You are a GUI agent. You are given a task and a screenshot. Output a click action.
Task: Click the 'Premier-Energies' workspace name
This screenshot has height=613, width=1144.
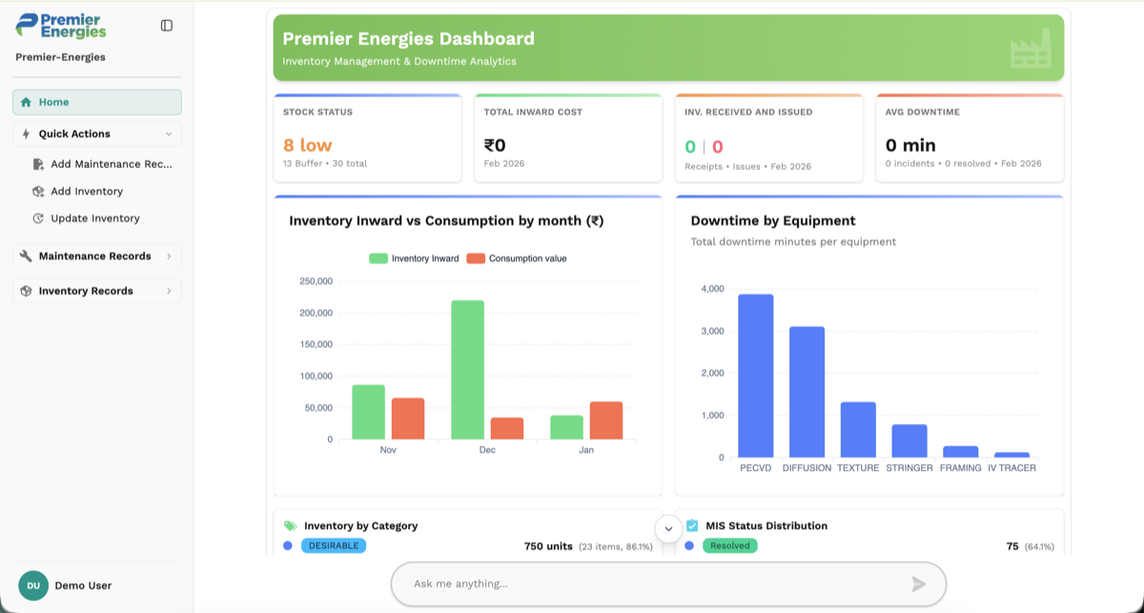pyautogui.click(x=60, y=57)
